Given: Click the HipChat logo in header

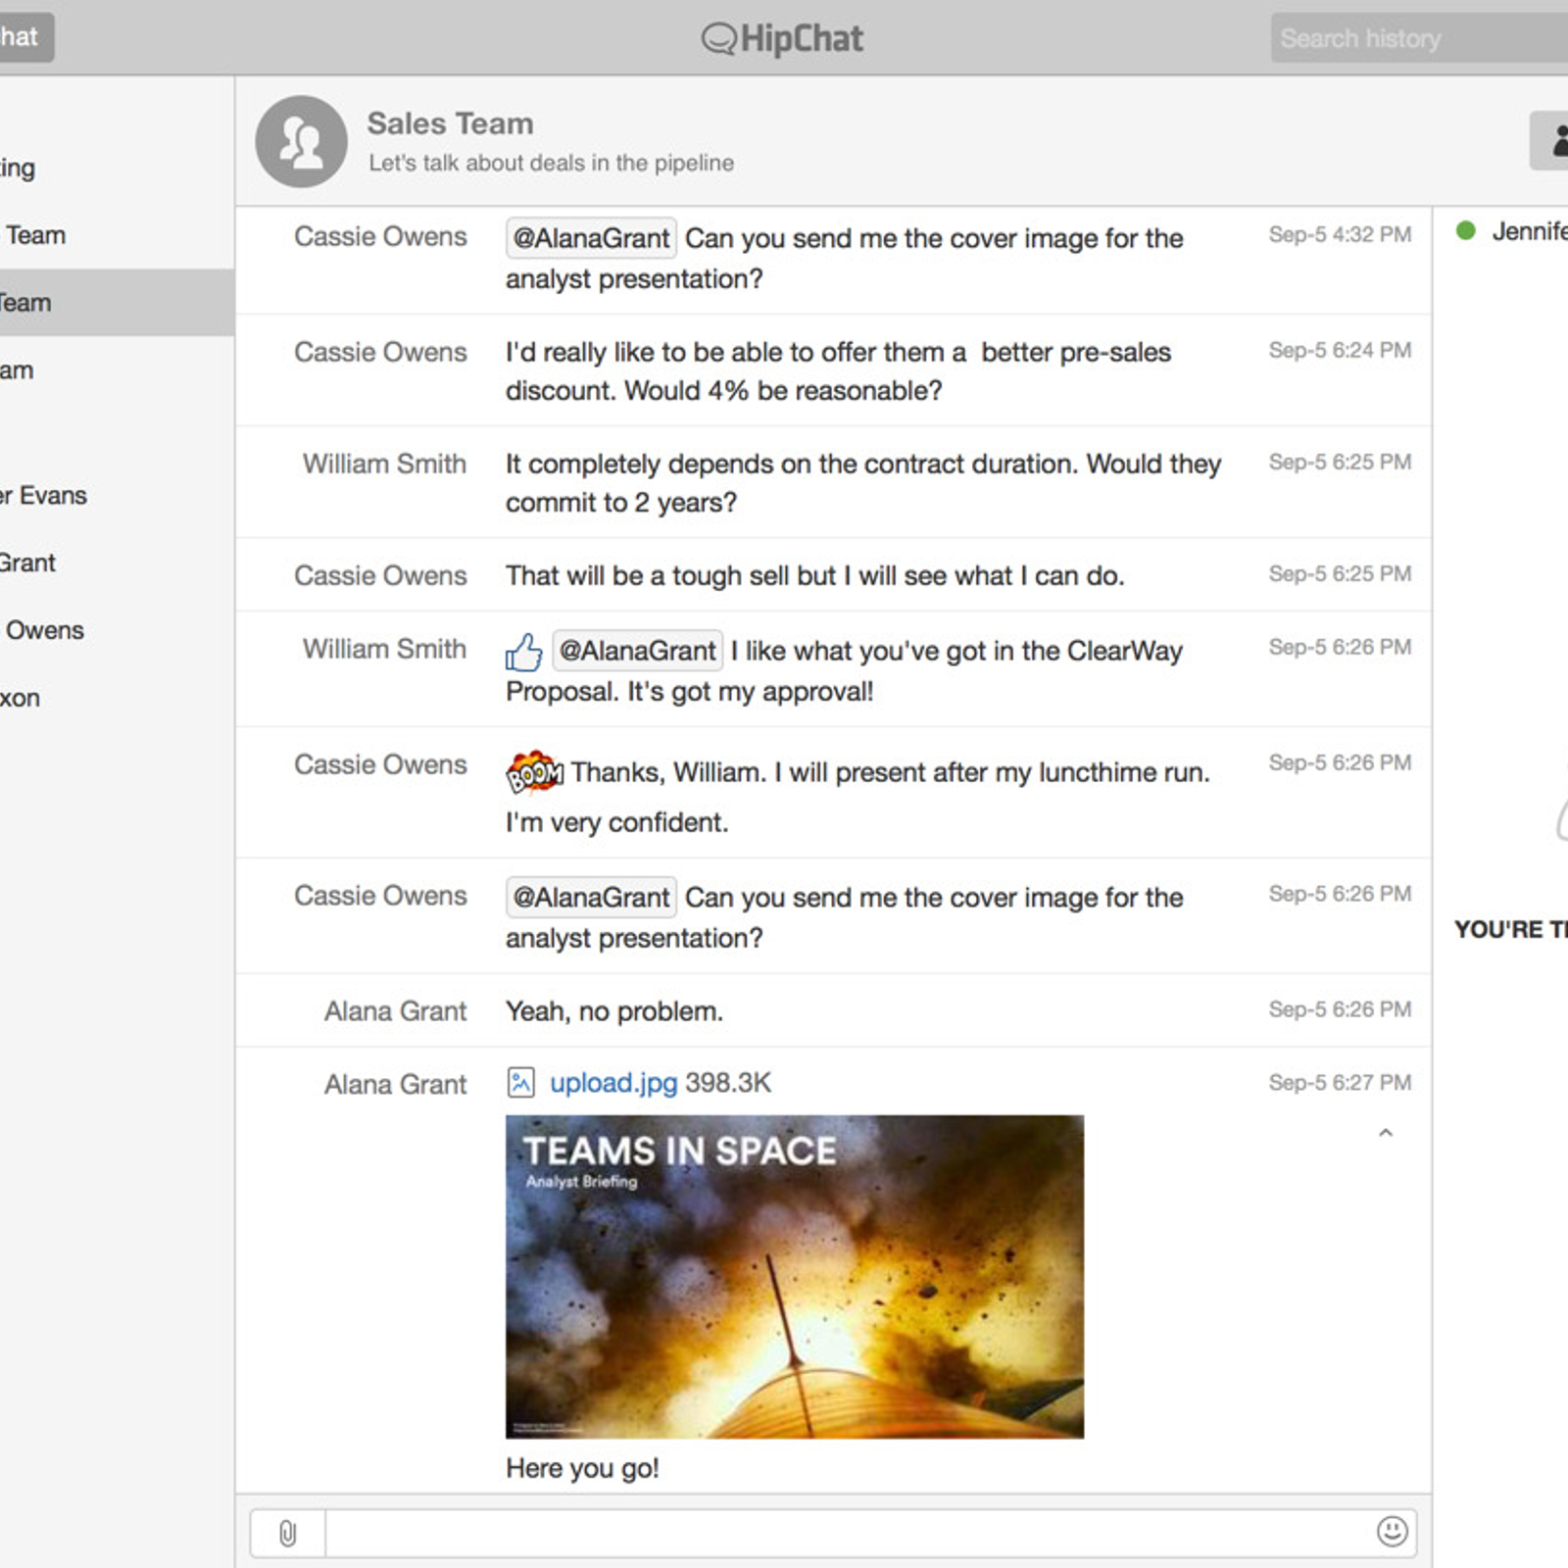Looking at the screenshot, I should pyautogui.click(x=783, y=38).
